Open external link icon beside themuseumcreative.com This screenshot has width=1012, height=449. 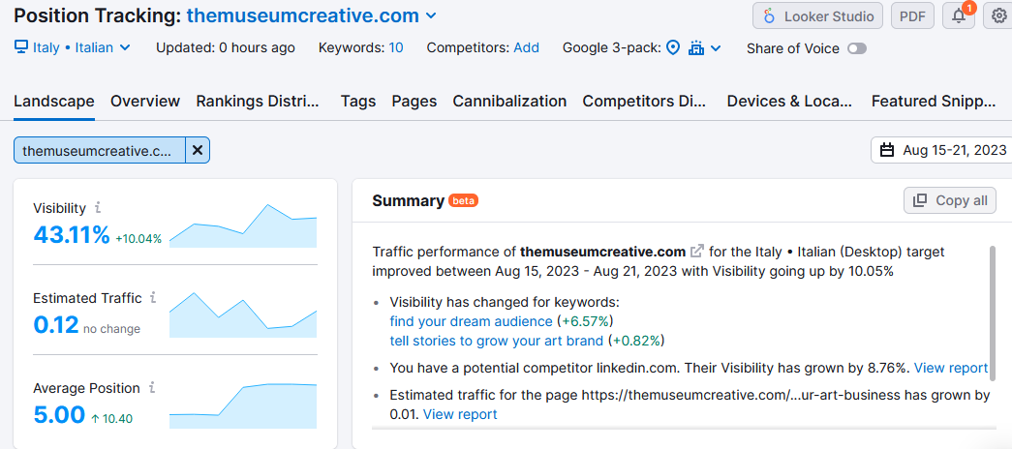tap(697, 251)
